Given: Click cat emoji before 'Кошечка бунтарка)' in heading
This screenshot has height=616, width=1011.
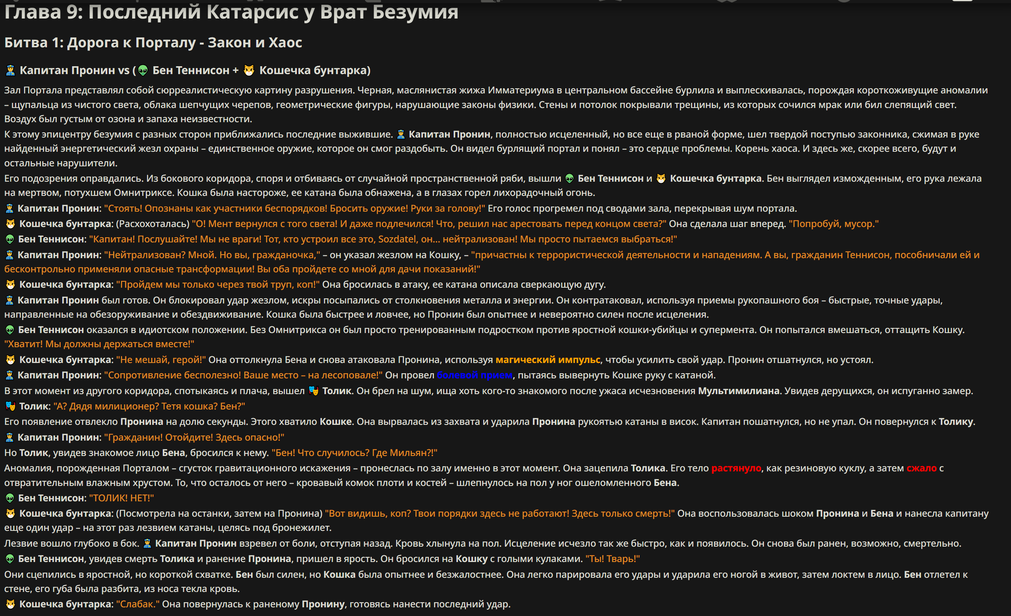Looking at the screenshot, I should click(x=249, y=71).
